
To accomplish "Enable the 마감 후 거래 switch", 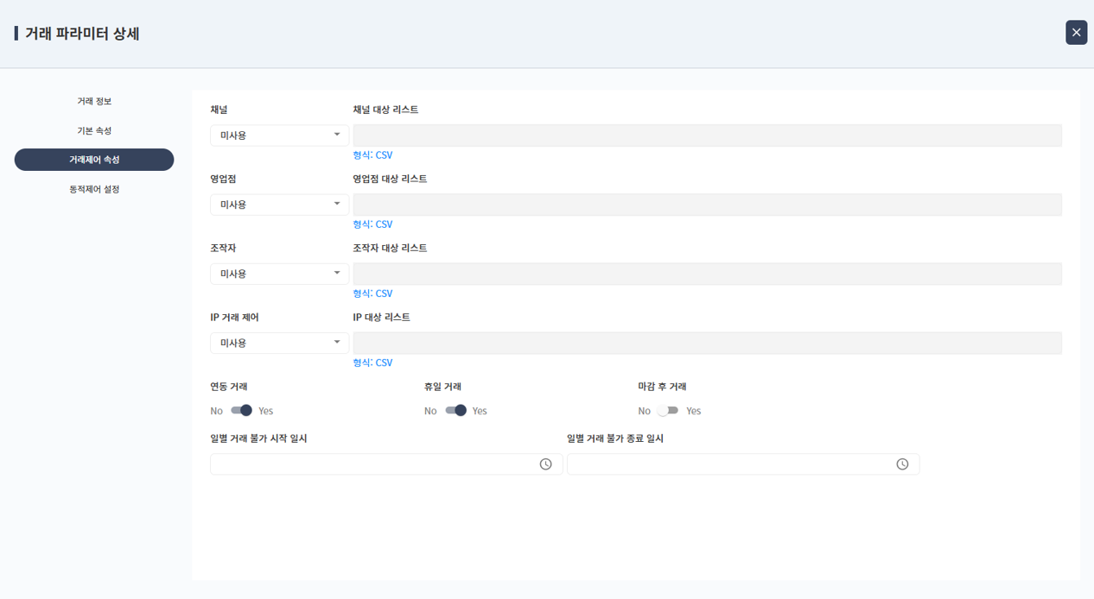I will (668, 411).
